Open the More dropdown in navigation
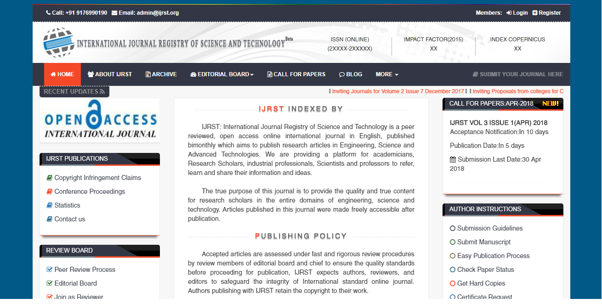602x304 pixels. (386, 74)
